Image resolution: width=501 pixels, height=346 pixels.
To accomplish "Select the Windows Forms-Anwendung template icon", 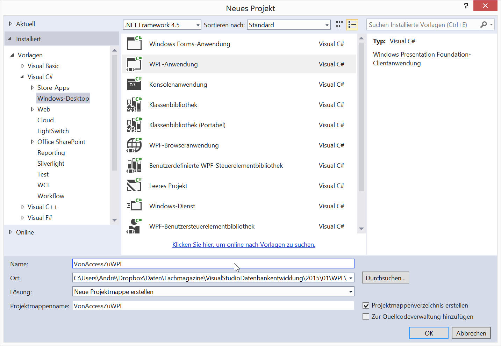I will (x=134, y=44).
